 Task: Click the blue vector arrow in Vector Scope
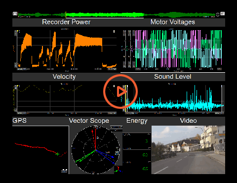(x=105, y=154)
